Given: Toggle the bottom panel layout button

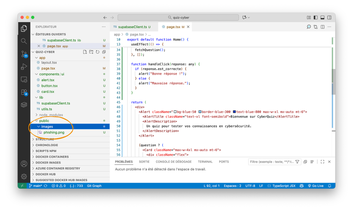Looking at the screenshot, I should coord(322,17).
